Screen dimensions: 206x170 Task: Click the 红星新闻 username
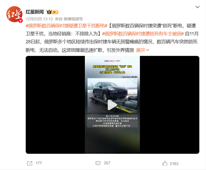tap(35, 12)
